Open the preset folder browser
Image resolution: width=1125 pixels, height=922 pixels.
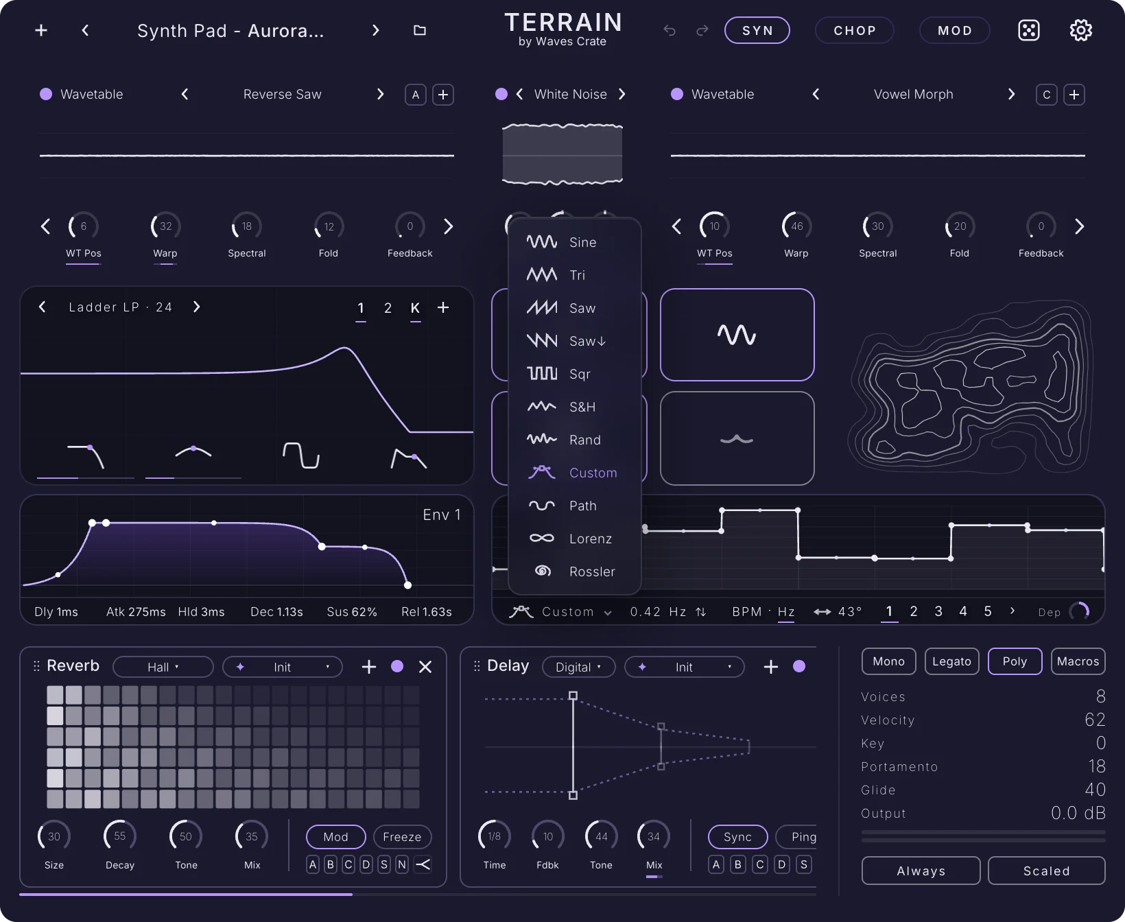[x=420, y=30]
